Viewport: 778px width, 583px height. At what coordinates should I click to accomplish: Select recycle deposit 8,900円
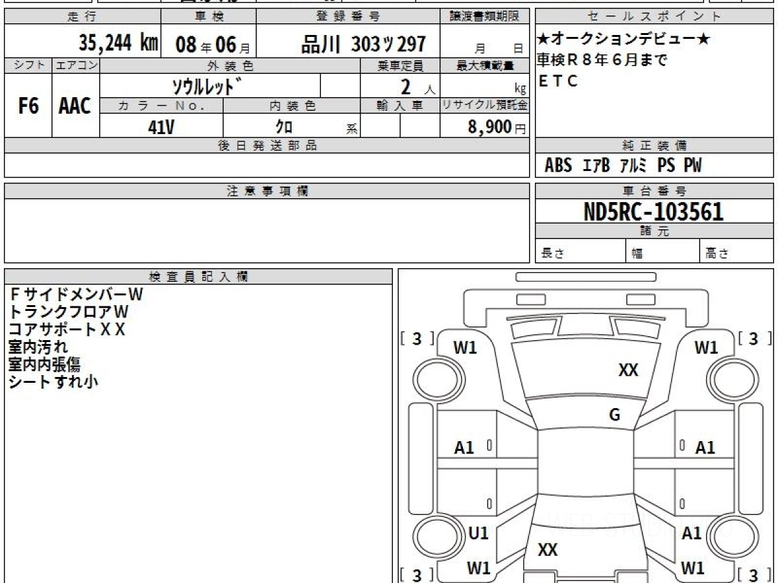(x=497, y=127)
